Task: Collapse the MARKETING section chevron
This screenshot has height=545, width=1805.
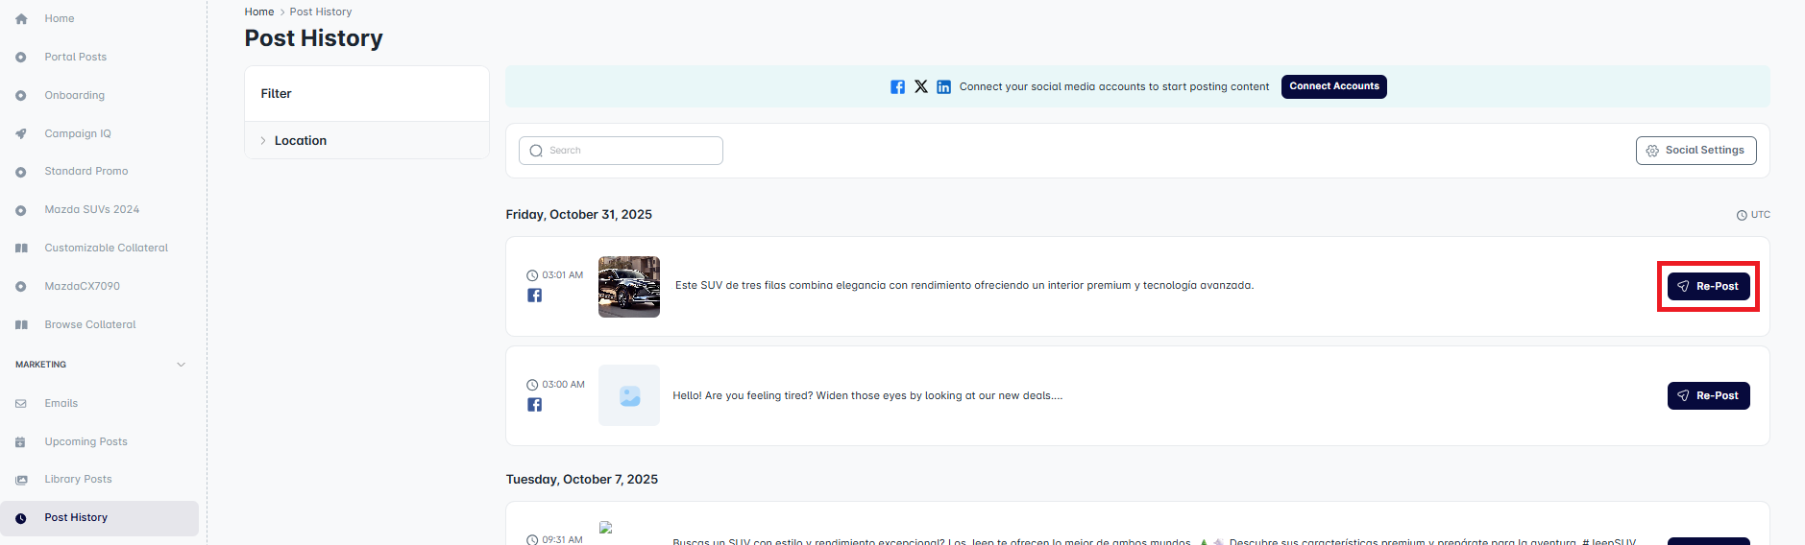Action: click(x=182, y=365)
